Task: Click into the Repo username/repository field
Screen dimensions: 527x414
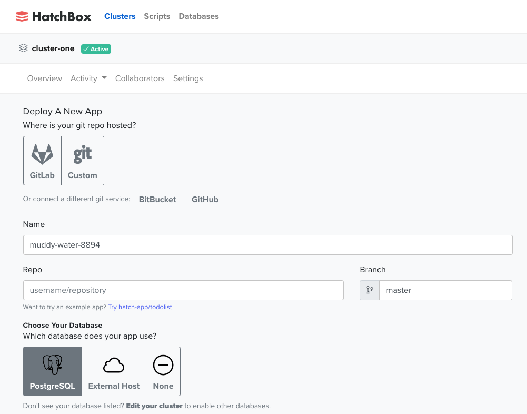Action: pyautogui.click(x=183, y=290)
